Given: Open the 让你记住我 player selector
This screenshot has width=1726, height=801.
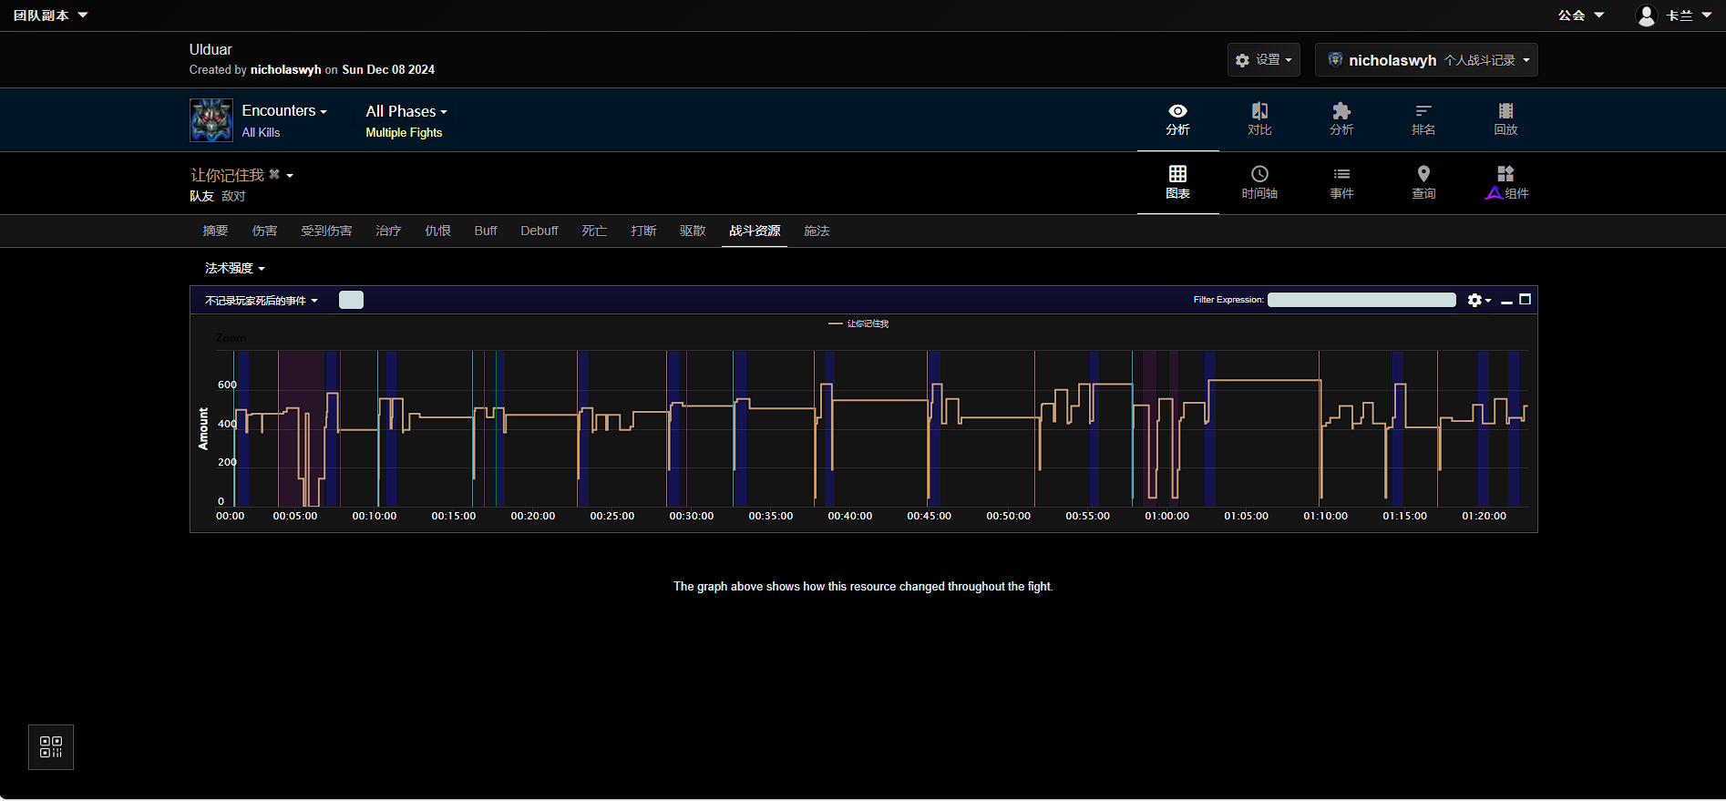Looking at the screenshot, I should (x=241, y=175).
